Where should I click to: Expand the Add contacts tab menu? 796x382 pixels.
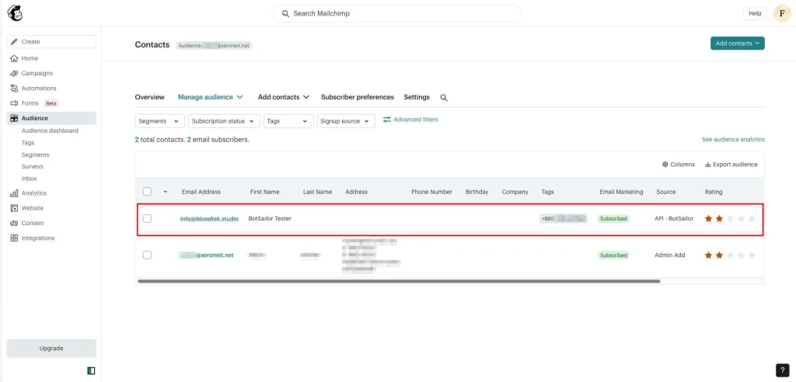pos(284,97)
